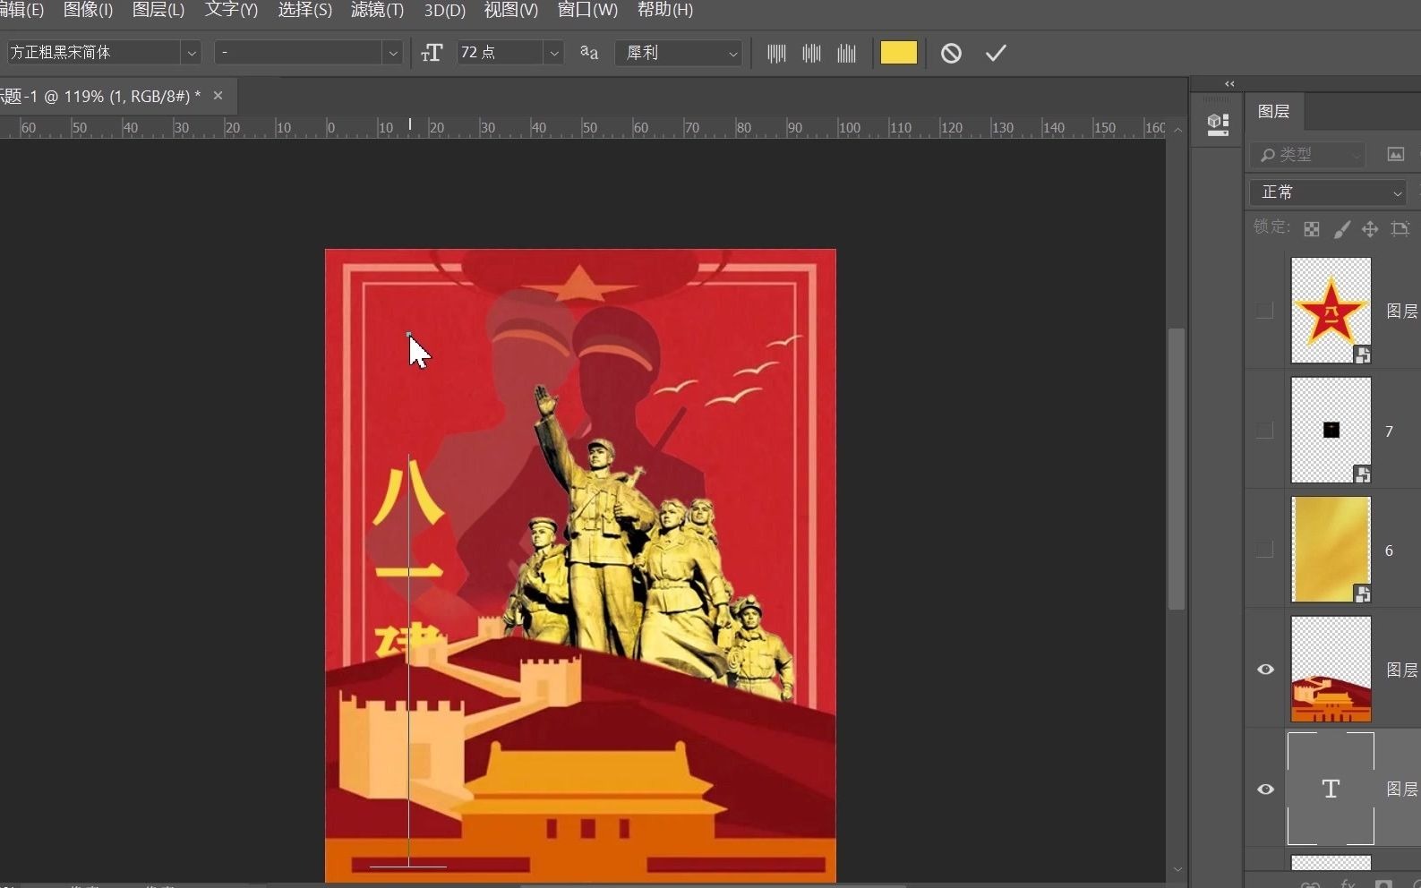Hide the Great Wall layer
The height and width of the screenshot is (888, 1421).
pyautogui.click(x=1265, y=670)
